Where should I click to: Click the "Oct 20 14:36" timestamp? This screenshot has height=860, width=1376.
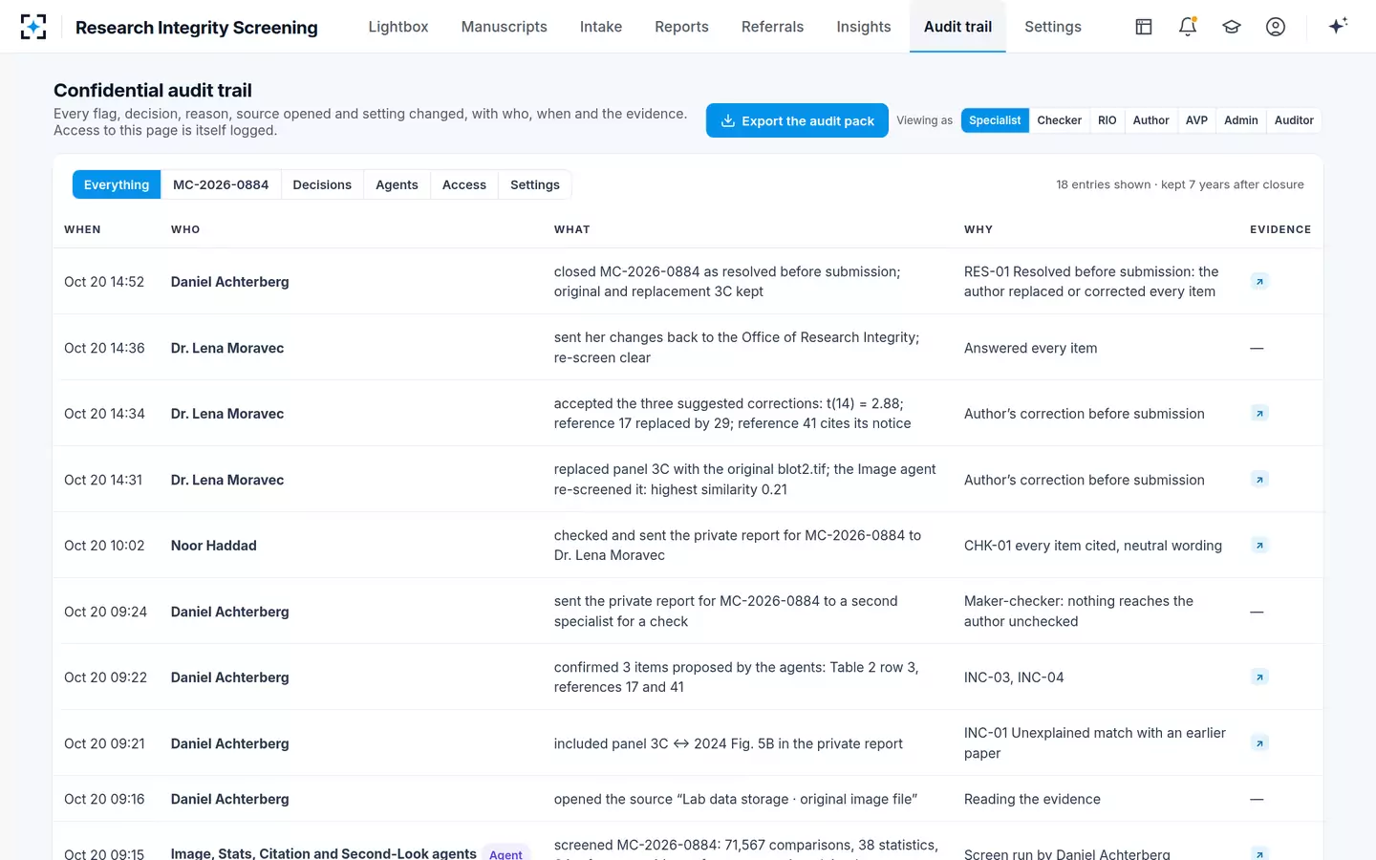coord(104,348)
